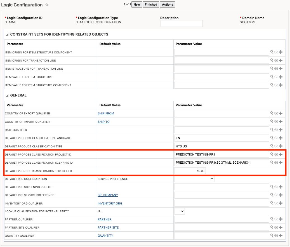Open LOOKUP QUALIFICATION FOR INTERNAL PARTY dropdown
The width and height of the screenshot is (290, 247).
click(x=180, y=211)
